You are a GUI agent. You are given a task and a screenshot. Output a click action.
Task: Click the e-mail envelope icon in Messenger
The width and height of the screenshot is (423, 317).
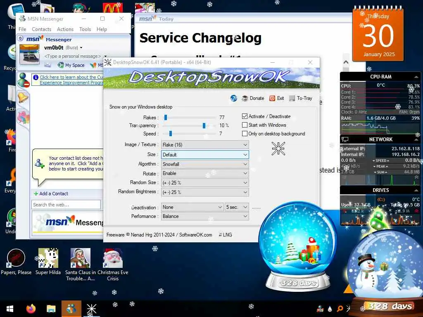[48, 65]
